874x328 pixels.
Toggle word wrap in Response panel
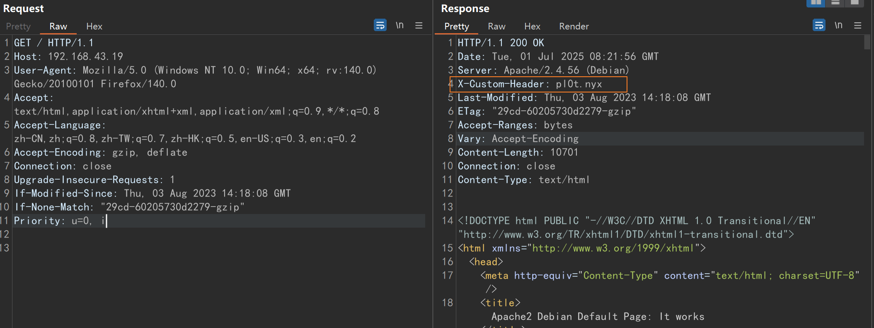coord(819,25)
